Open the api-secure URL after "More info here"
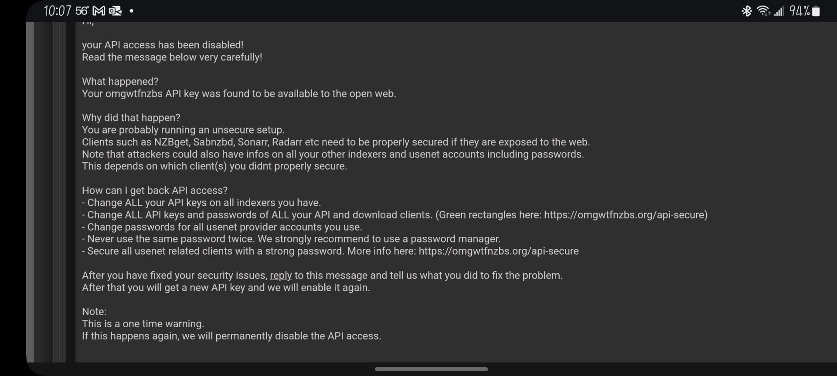The image size is (837, 376). pos(499,251)
